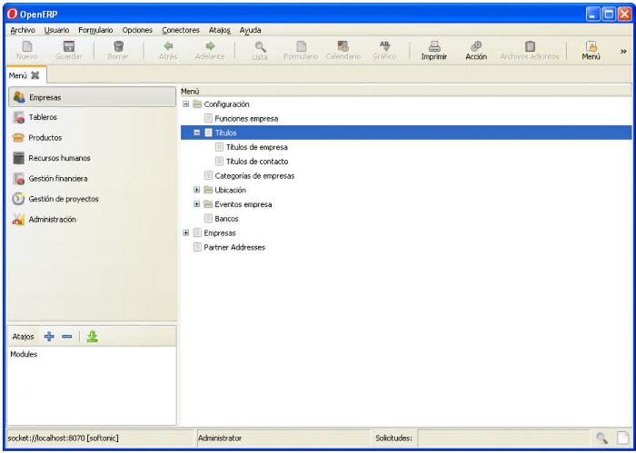The width and height of the screenshot is (636, 453).
Task: Click the Modules shortcut entry
Action: point(24,354)
